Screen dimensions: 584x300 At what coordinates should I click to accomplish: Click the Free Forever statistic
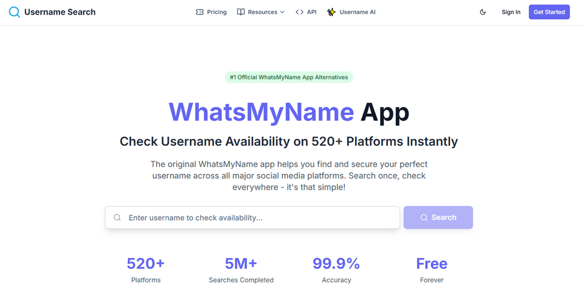[x=432, y=271]
